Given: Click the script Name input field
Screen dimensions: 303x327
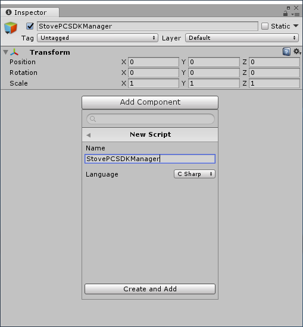Looking at the screenshot, I should [x=150, y=159].
